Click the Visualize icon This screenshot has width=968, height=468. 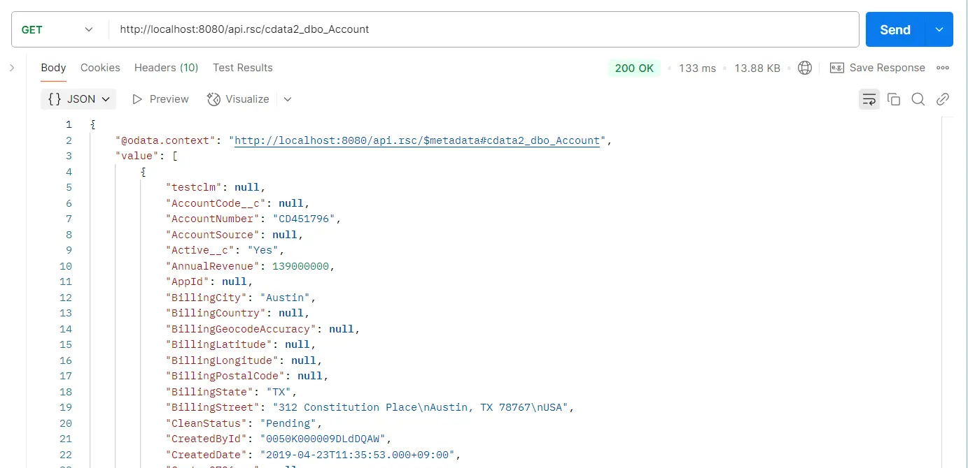214,99
